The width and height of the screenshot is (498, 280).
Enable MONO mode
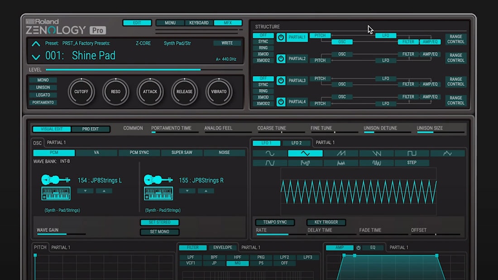point(43,80)
